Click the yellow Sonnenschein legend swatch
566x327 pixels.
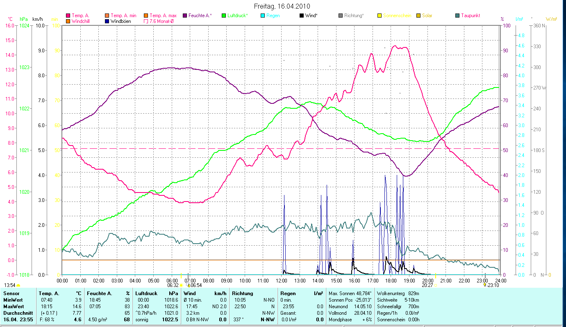[x=380, y=16]
